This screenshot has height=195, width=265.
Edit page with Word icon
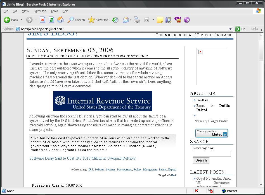(147, 20)
